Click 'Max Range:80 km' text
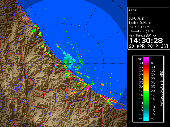 point(142,35)
